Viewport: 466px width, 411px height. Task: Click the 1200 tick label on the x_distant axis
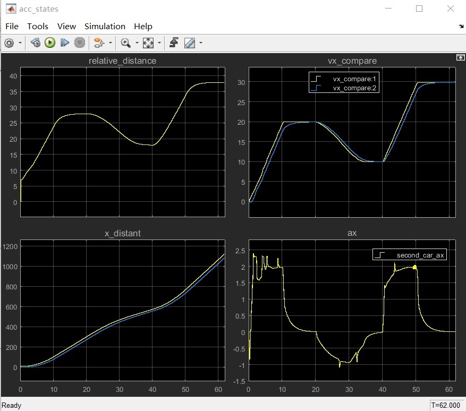point(10,246)
